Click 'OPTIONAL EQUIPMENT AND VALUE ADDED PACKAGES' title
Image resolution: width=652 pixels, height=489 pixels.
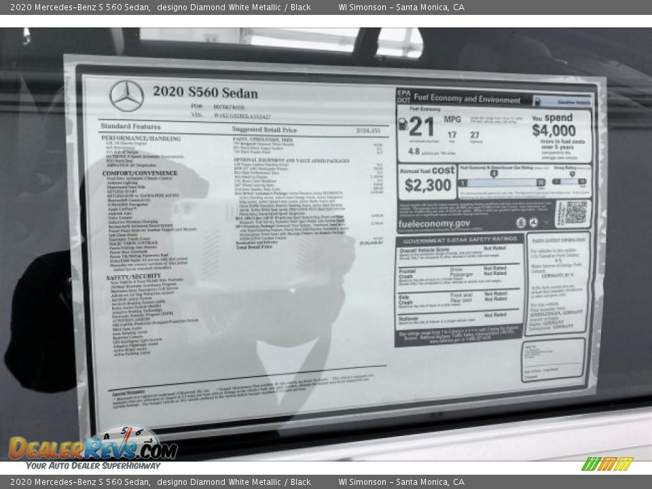pos(291,160)
